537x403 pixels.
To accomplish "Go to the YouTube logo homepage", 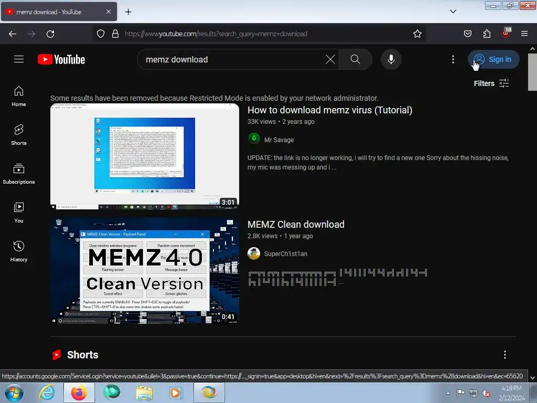I will pos(61,59).
